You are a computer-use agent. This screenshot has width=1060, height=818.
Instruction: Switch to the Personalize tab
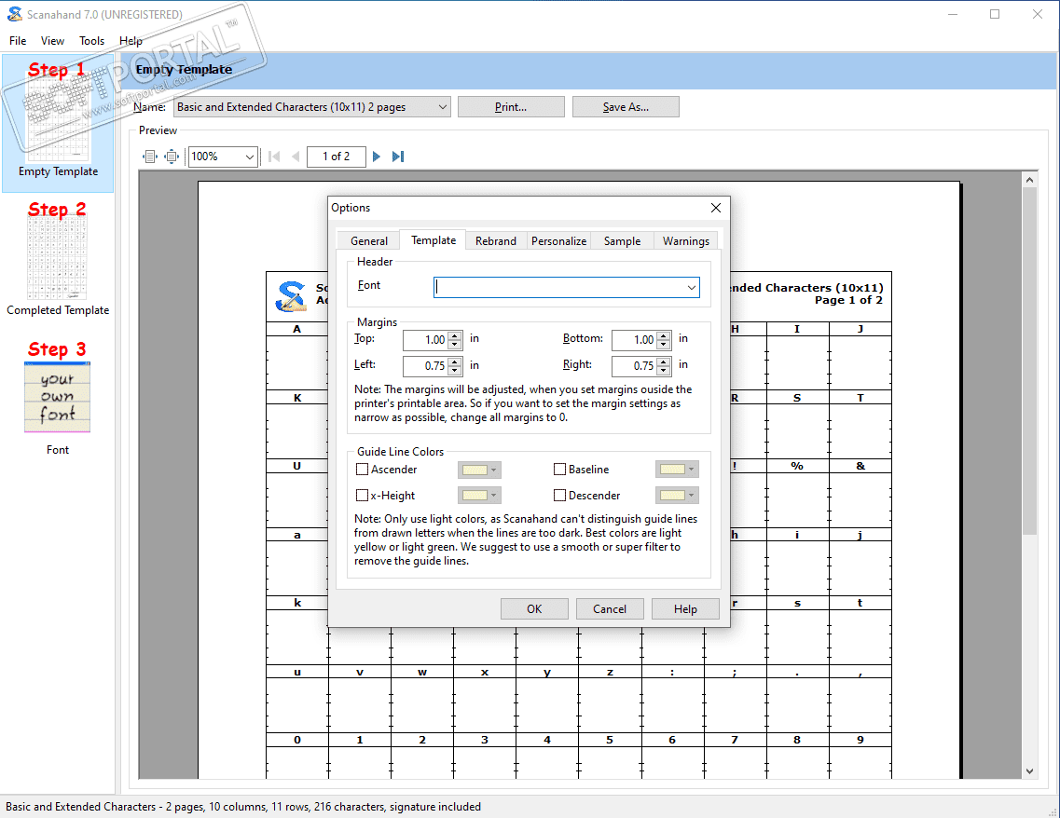click(558, 240)
